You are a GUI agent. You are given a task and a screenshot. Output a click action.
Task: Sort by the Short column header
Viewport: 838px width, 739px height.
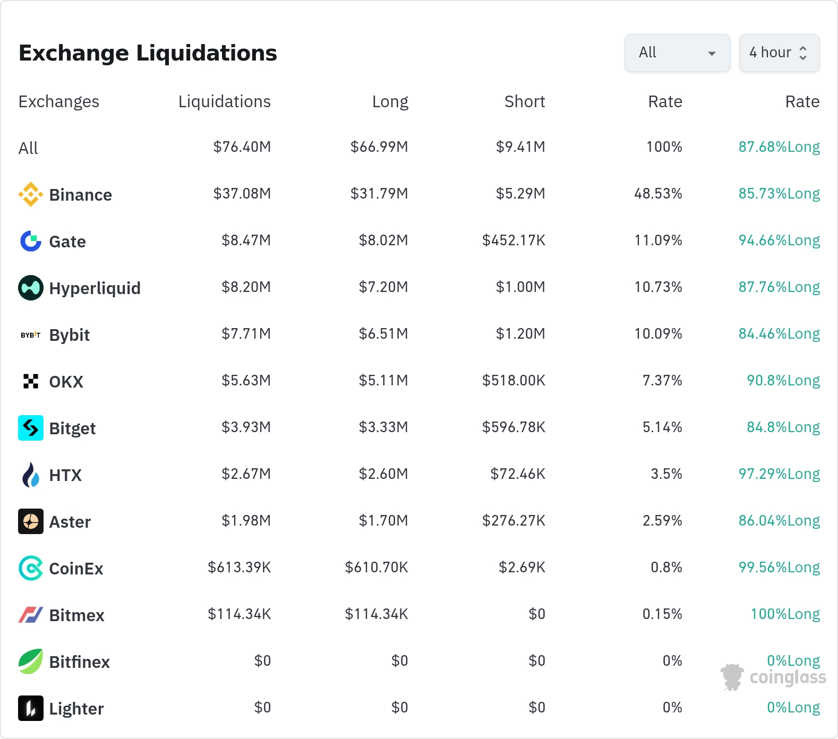click(x=524, y=101)
